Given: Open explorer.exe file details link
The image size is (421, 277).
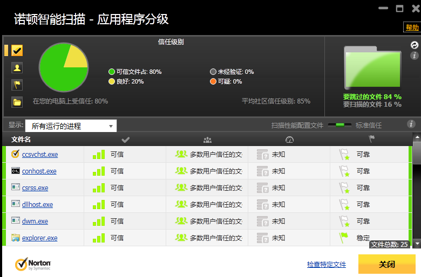Looking at the screenshot, I should 39,238.
